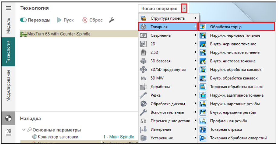Viewport: 279px width, 146px height.
Task: Choose Внутр. нарезание резьбы operation
Action: (x=233, y=112)
